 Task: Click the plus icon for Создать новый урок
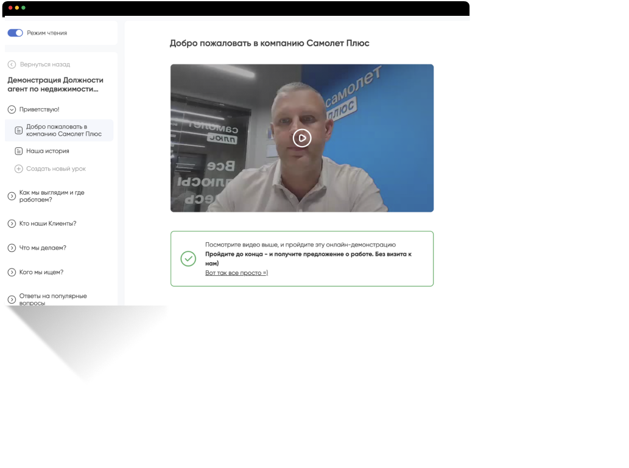[x=18, y=169]
